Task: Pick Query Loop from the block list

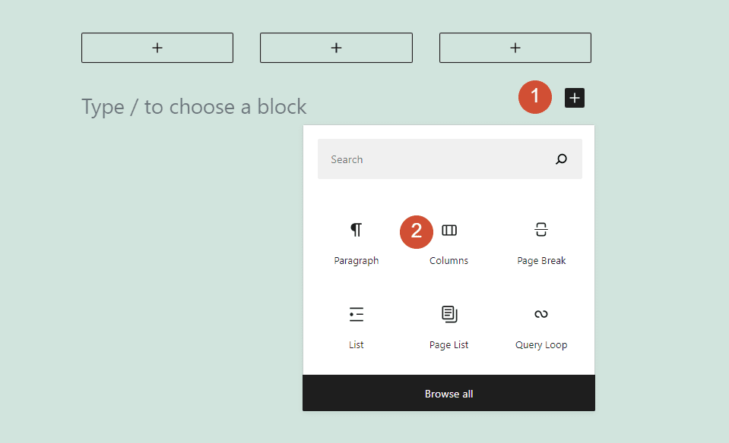Action: 540,344
